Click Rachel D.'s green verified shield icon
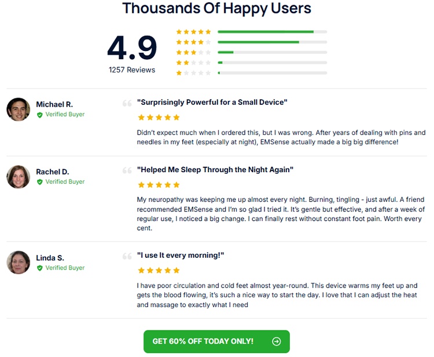Screen dimensions: 434x357 tap(40, 182)
